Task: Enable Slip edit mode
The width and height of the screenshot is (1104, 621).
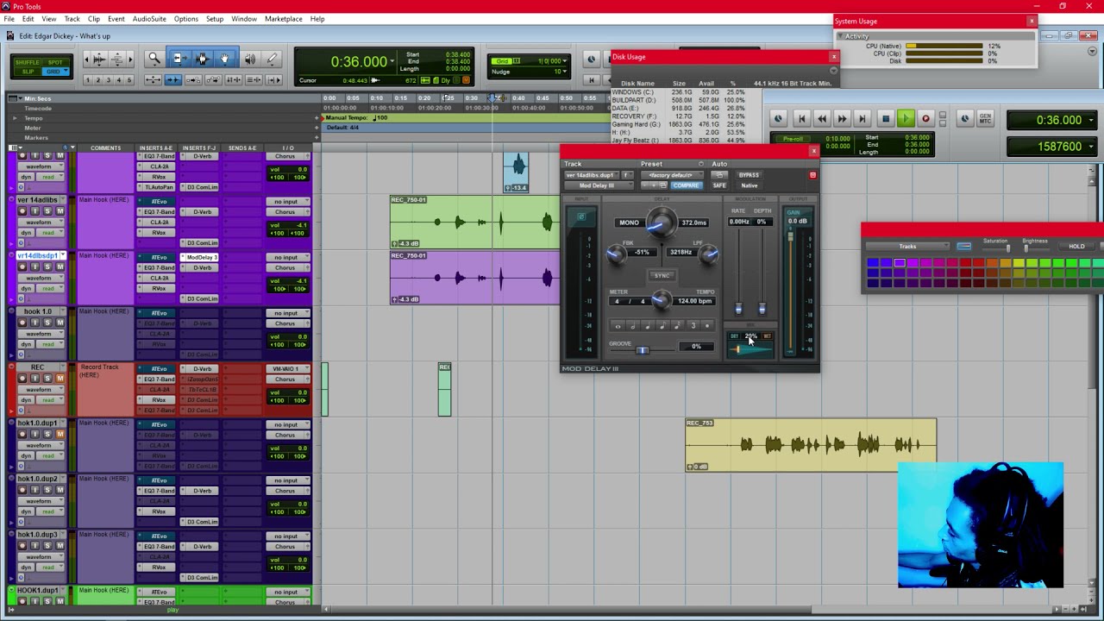Action: 28,71
